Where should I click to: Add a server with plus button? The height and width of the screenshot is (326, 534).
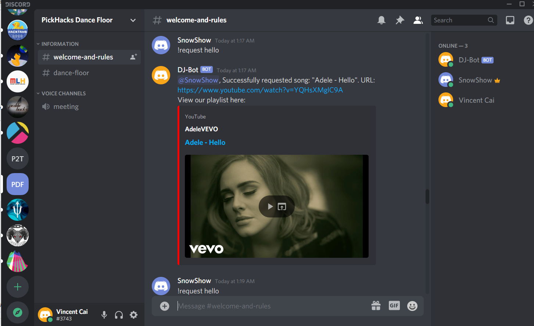[18, 287]
